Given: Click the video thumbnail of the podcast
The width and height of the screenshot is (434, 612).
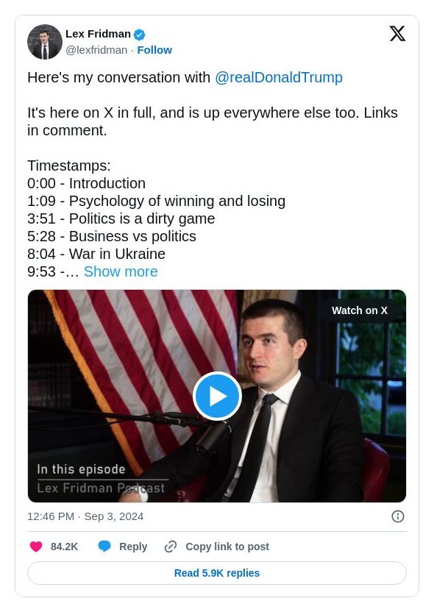Looking at the screenshot, I should click(217, 396).
